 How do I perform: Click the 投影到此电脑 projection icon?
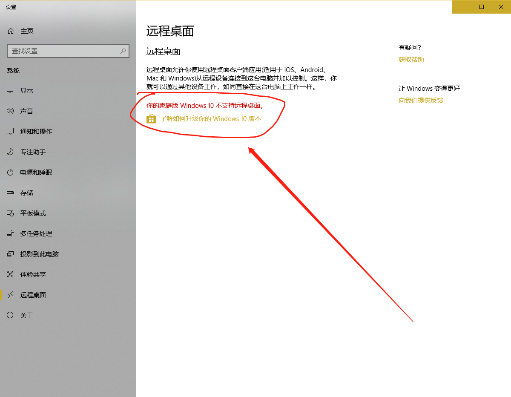point(11,254)
